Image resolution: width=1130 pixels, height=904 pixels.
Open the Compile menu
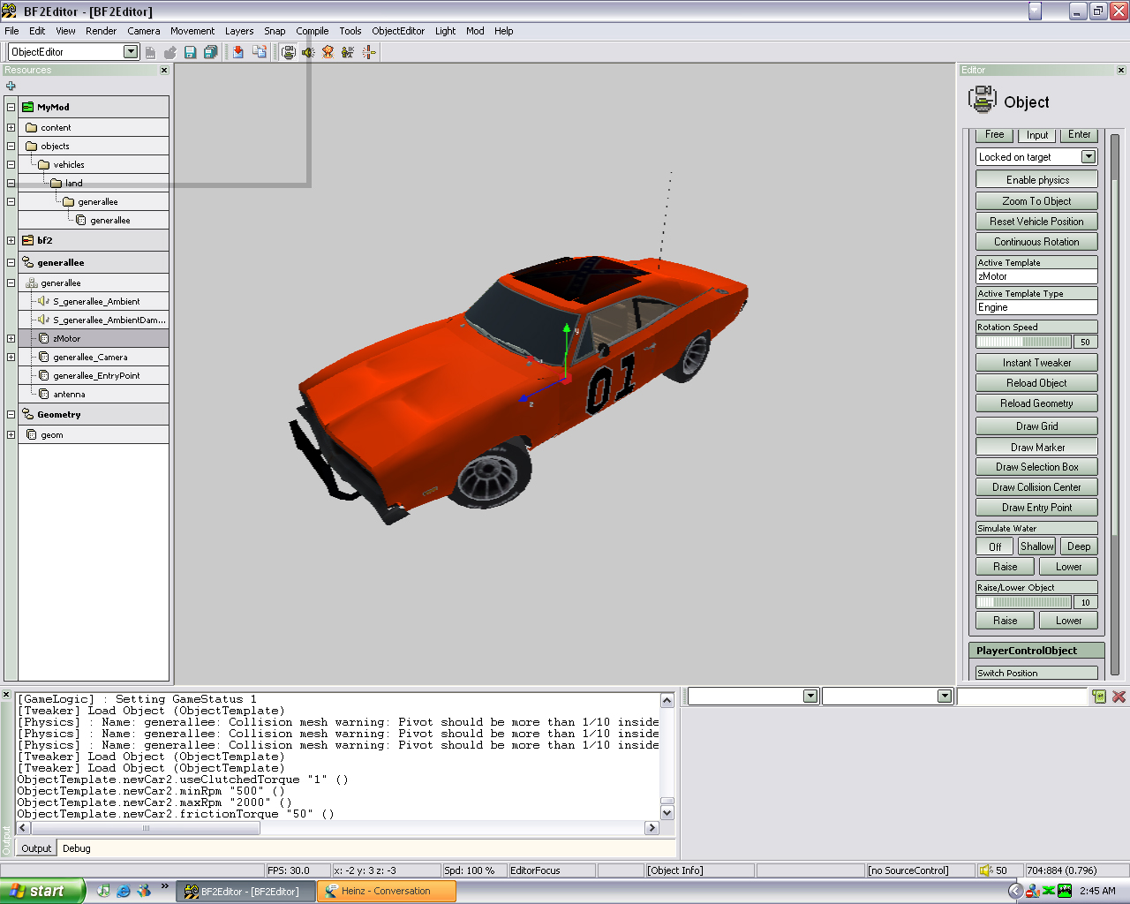[313, 31]
